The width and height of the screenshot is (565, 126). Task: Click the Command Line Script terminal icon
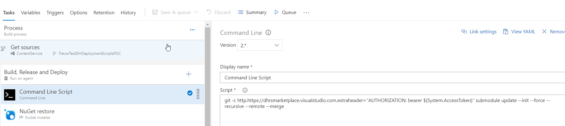click(x=10, y=95)
